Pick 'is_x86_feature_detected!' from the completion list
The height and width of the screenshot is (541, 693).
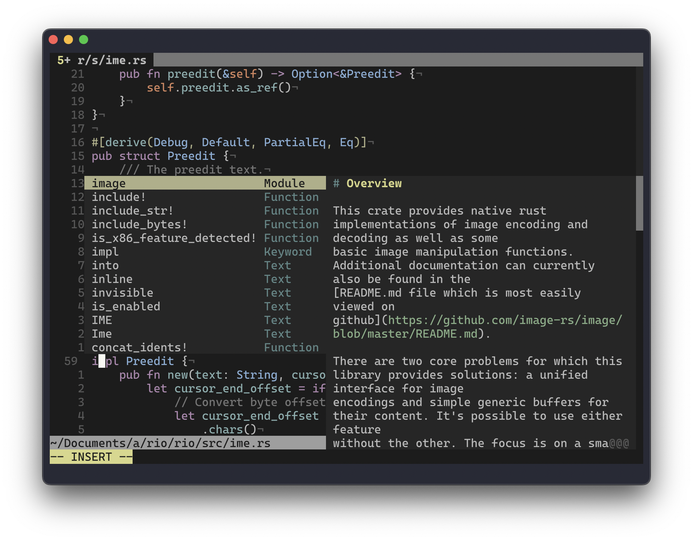point(205,238)
